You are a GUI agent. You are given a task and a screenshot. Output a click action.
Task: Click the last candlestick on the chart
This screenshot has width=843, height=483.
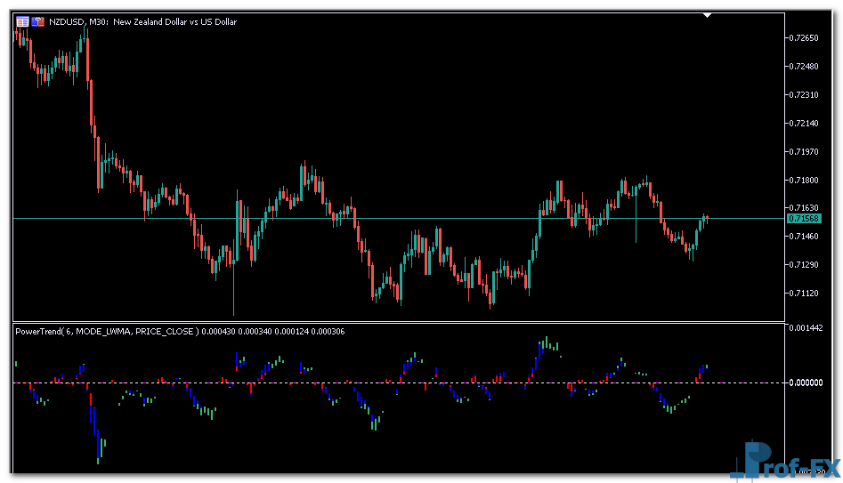coord(707,217)
